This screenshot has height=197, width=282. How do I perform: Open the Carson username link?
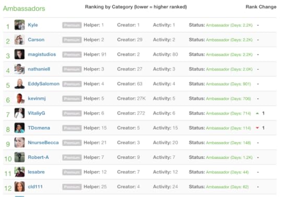coord(36,40)
